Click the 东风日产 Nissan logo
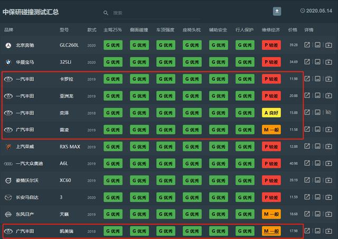This screenshot has height=239, width=338. pos(8,214)
